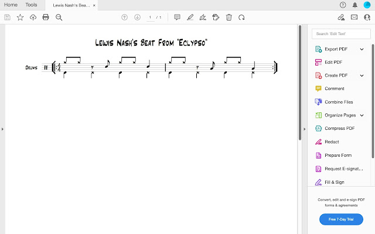This screenshot has height=234, width=375.
Task: Collapse the right tools pane arrow
Action: (x=305, y=129)
